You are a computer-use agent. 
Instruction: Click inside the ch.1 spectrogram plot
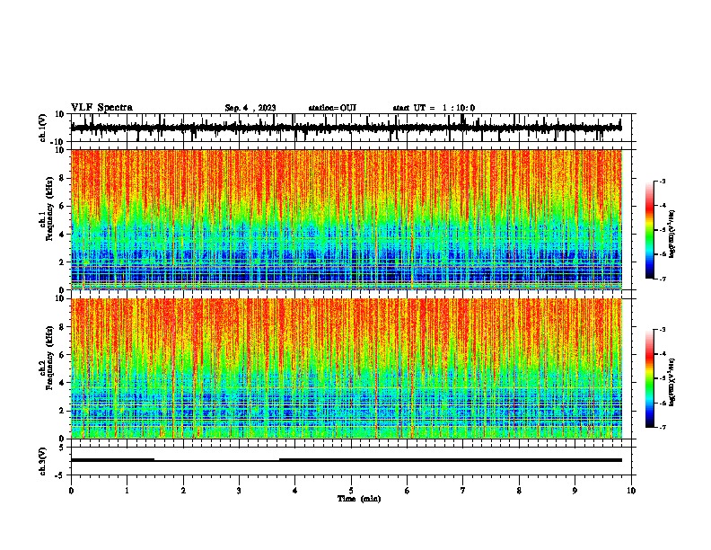[x=347, y=219]
